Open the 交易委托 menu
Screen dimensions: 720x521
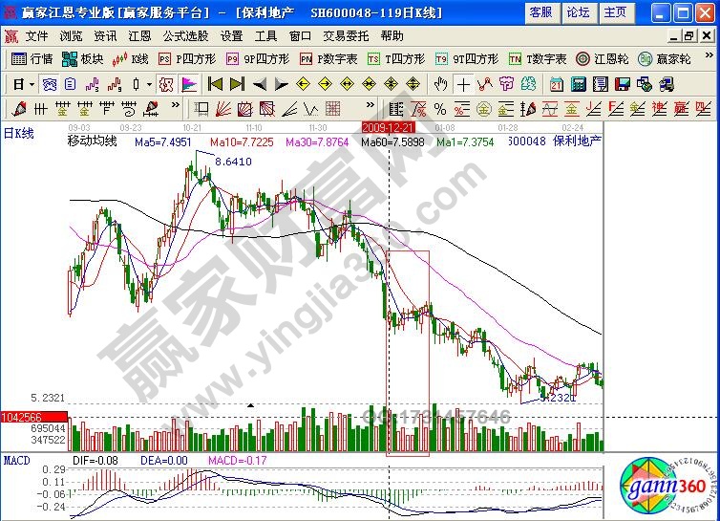pos(345,35)
